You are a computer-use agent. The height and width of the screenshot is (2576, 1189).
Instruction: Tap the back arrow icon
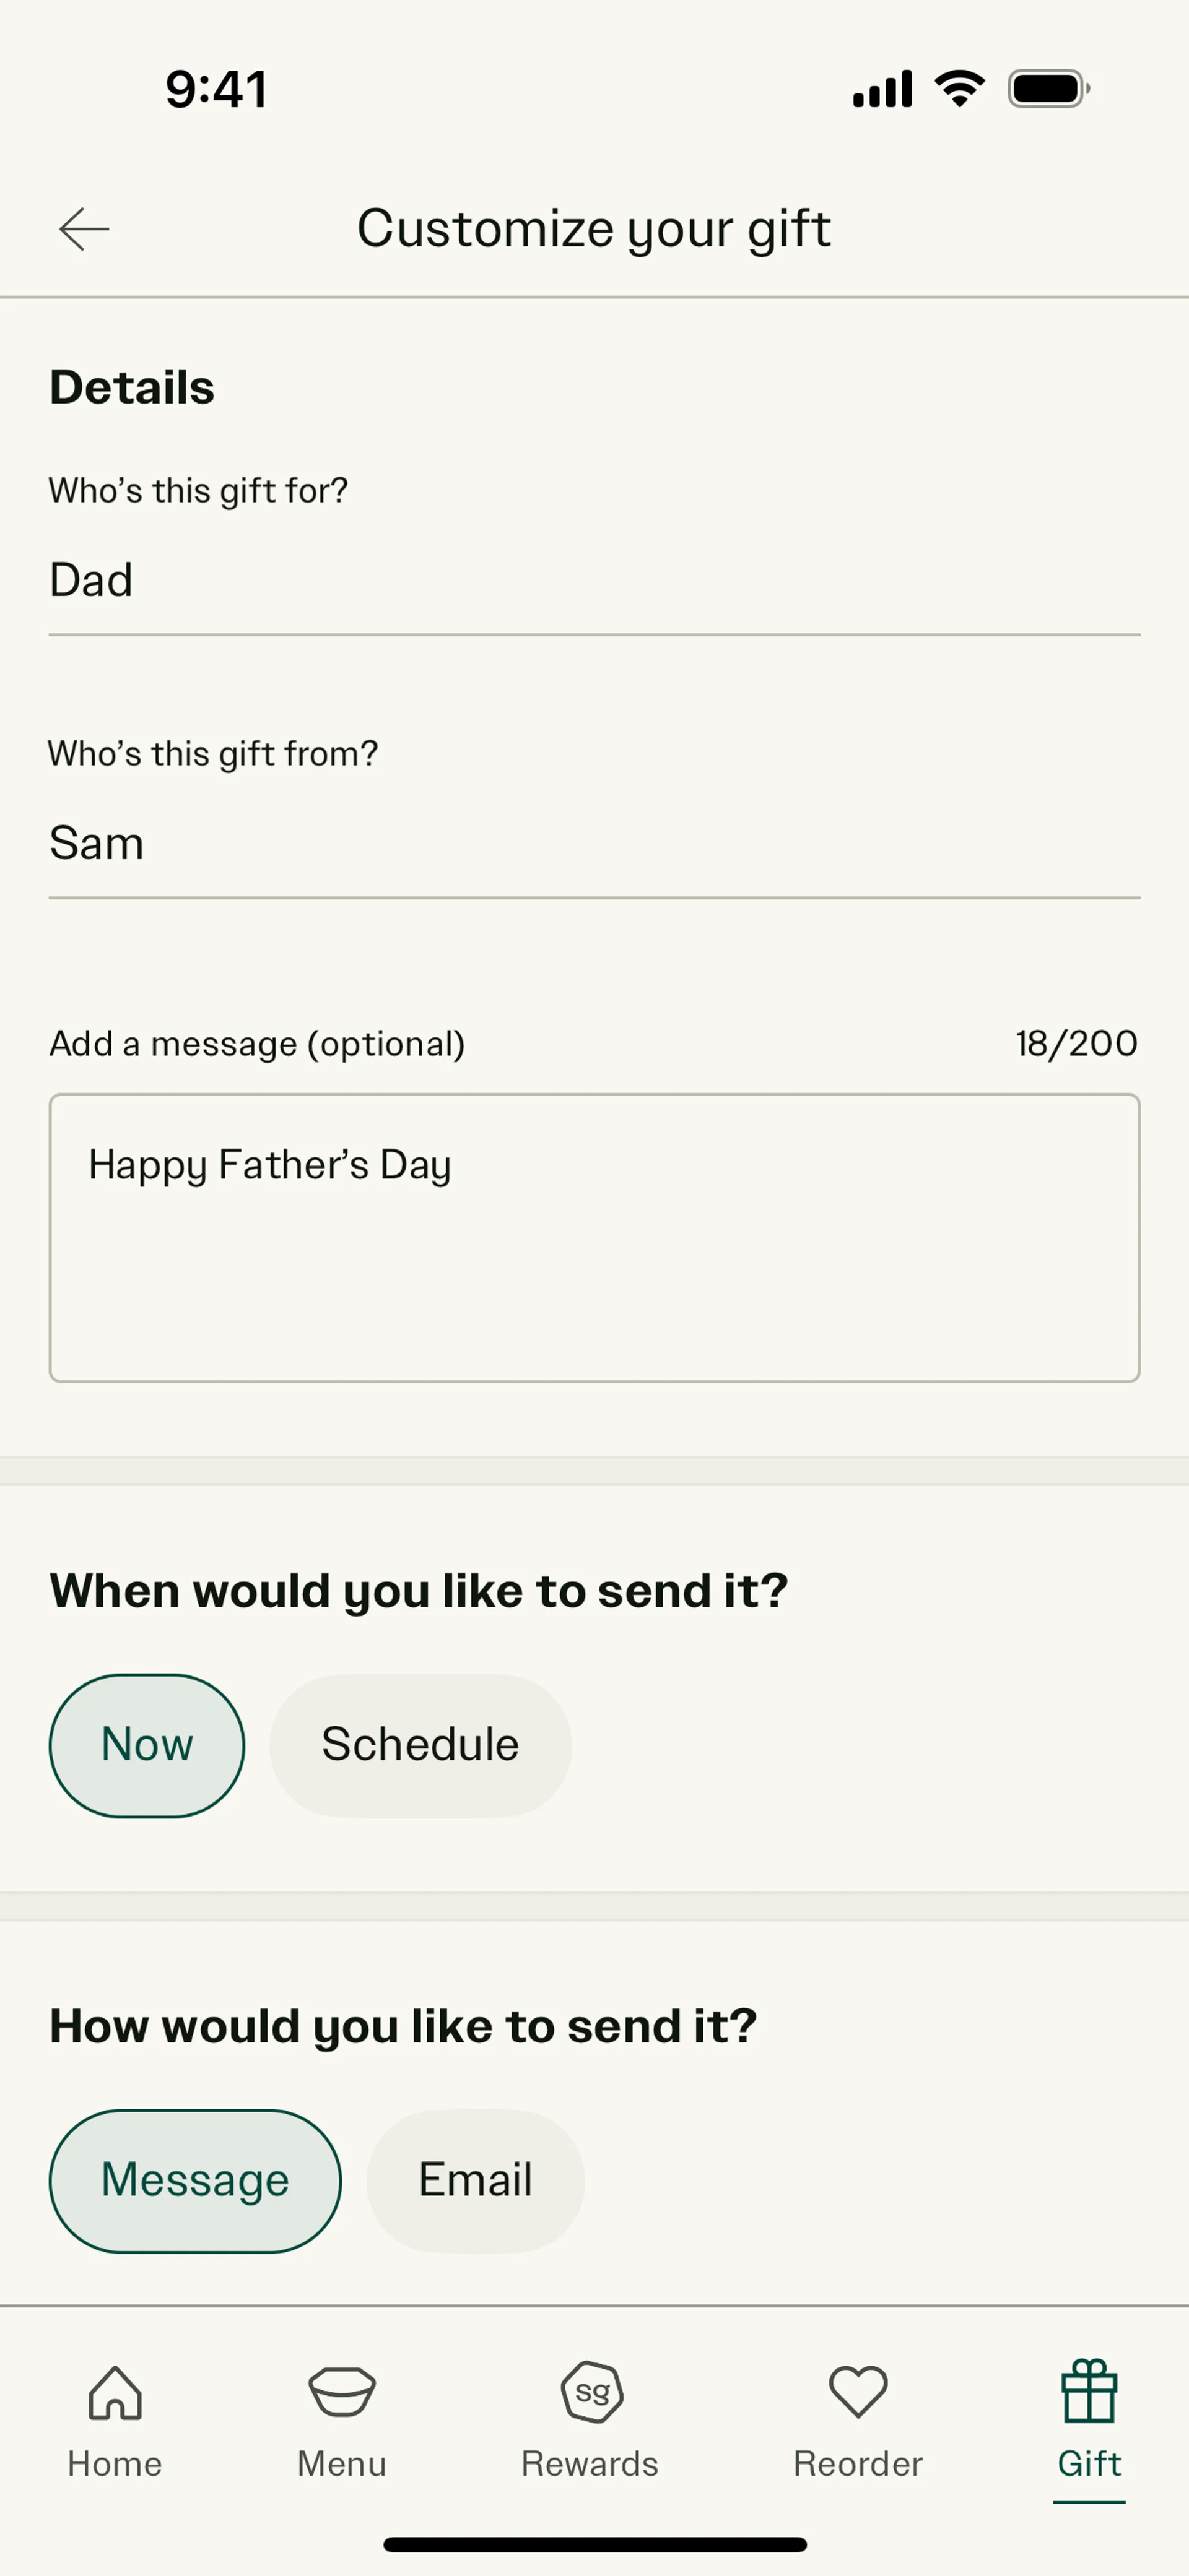(84, 229)
